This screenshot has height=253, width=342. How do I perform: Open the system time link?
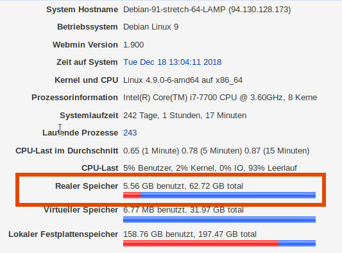(173, 62)
